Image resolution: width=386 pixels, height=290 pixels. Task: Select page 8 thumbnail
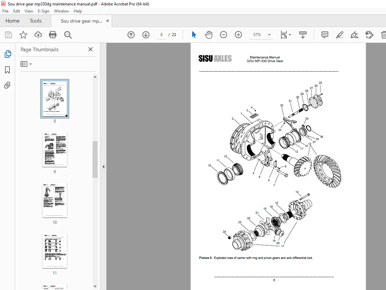pyautogui.click(x=55, y=99)
